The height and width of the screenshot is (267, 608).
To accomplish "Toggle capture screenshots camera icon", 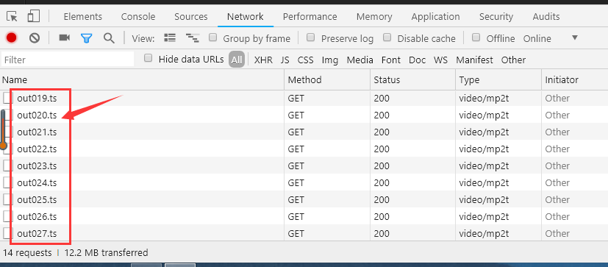I will pos(65,38).
